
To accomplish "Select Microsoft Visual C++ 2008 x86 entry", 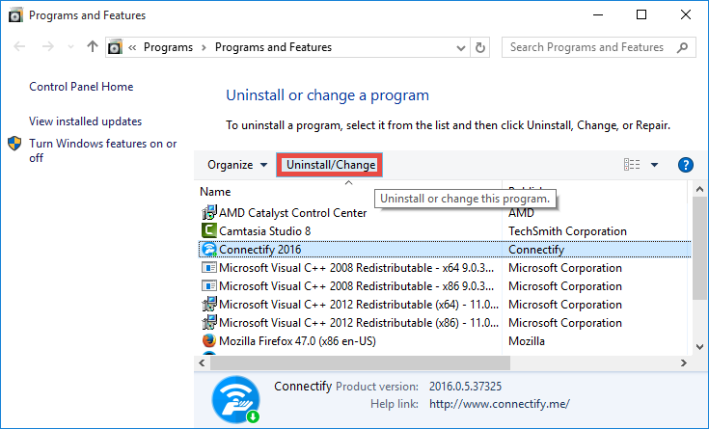I will (356, 286).
